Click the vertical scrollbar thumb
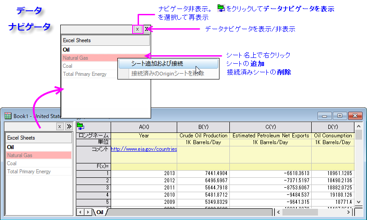The width and height of the screenshot is (367, 220). tap(358, 135)
